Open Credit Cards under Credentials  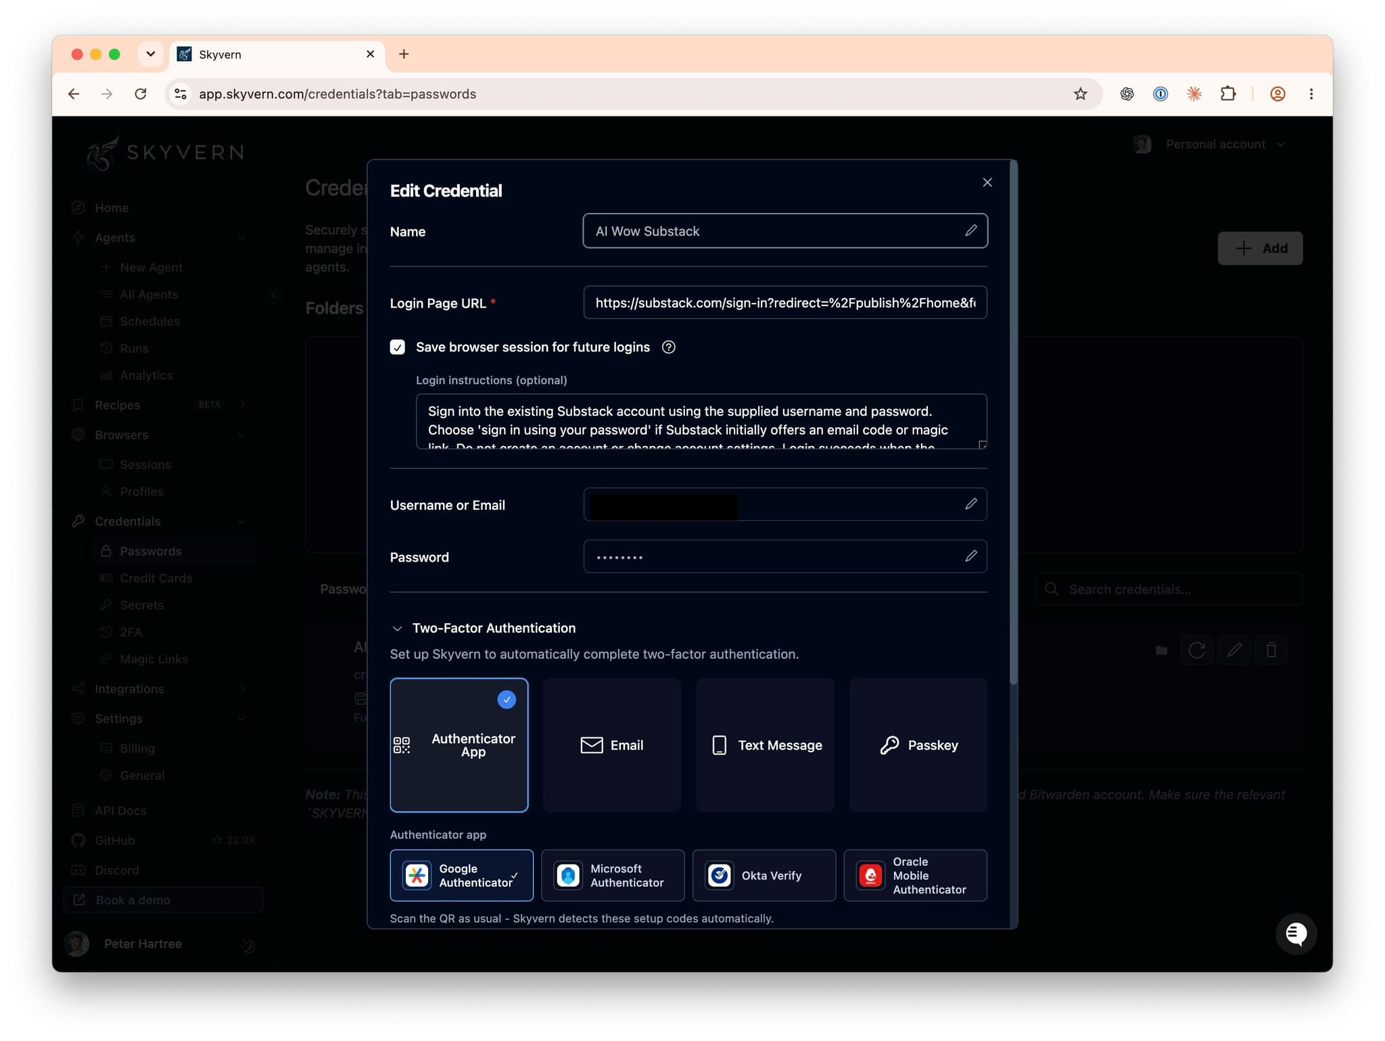tap(156, 578)
